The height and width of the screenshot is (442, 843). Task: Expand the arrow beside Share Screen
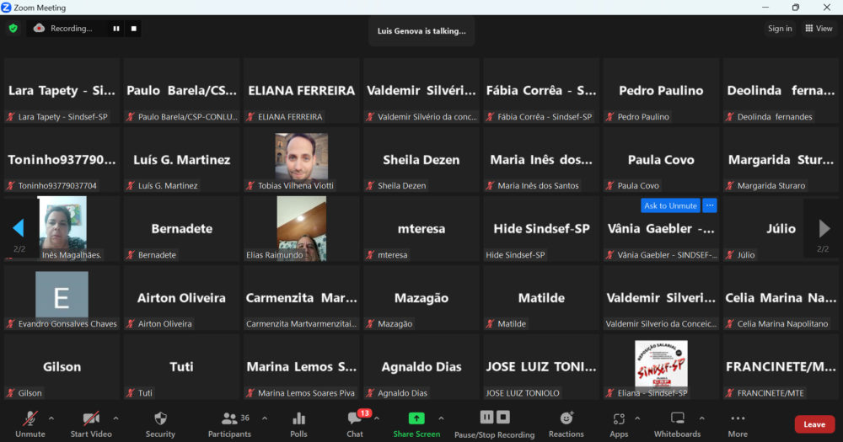click(x=441, y=418)
